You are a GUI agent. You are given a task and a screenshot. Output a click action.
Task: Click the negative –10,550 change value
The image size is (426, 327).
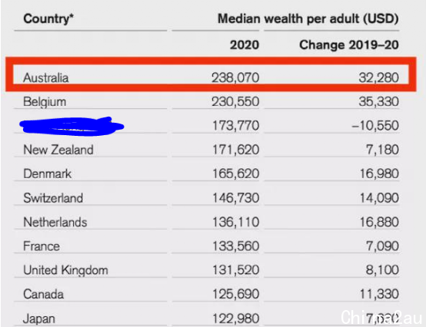point(375,126)
